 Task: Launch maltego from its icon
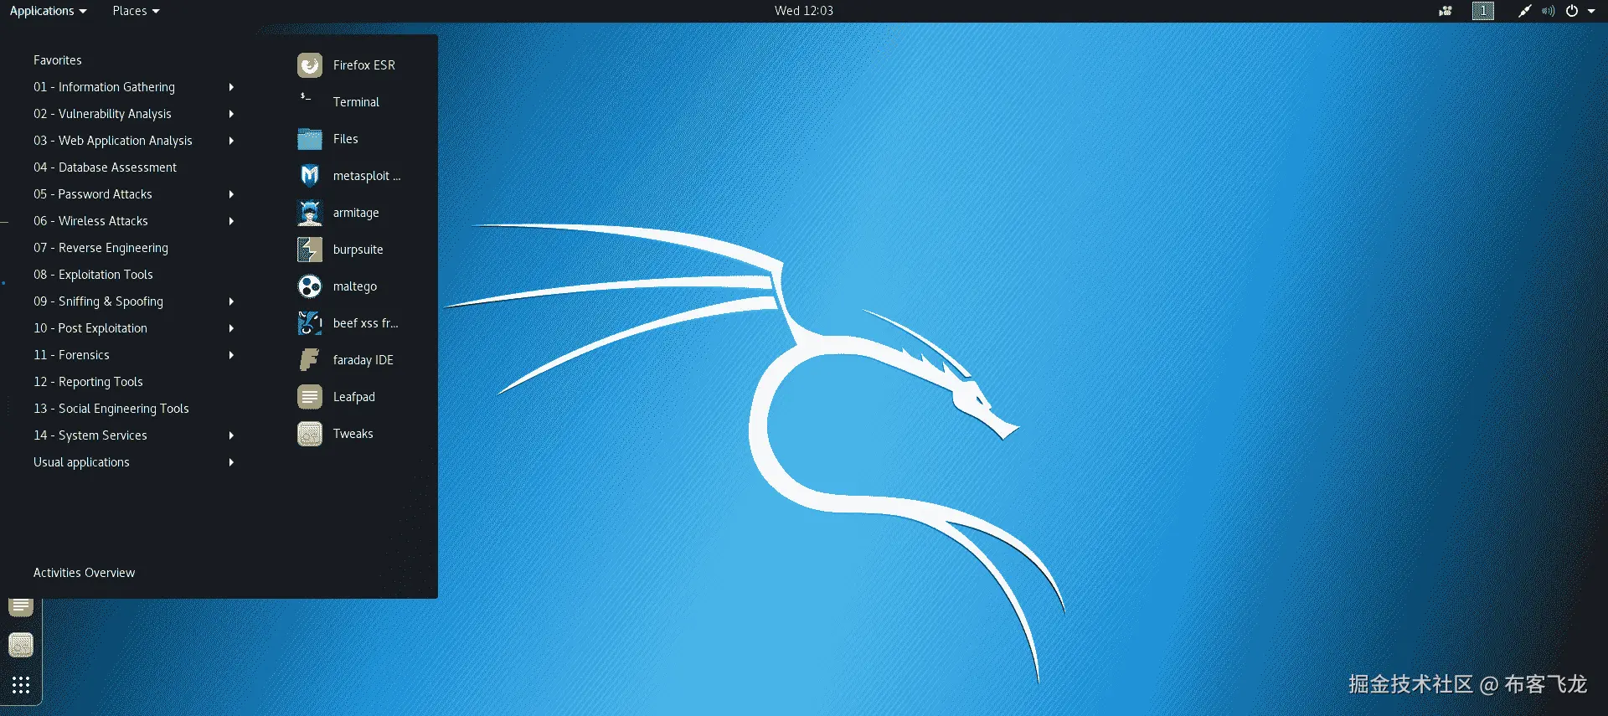pos(310,286)
